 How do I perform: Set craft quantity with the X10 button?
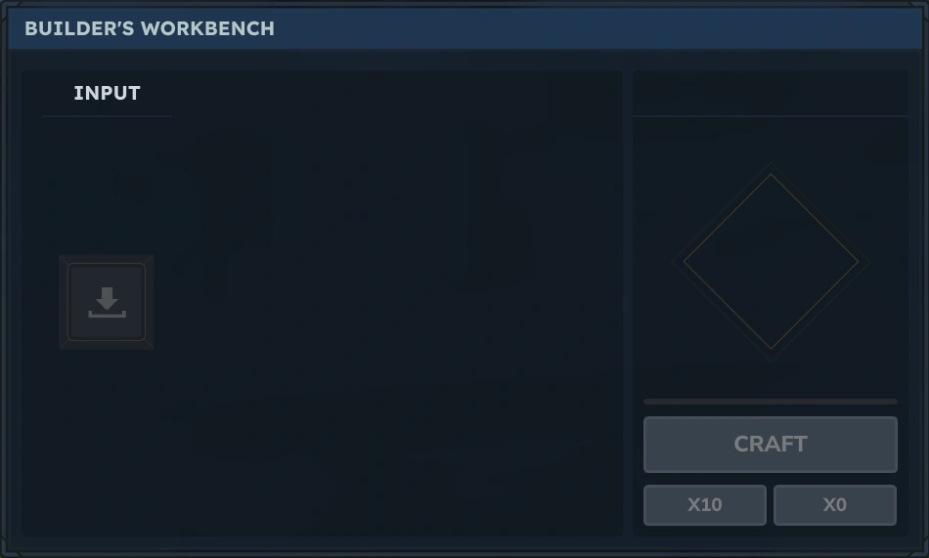[704, 504]
